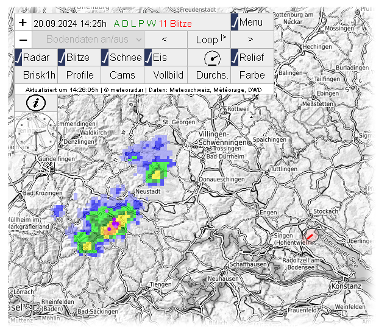This screenshot has height=327, width=376.
Task: Step to previous radar frame (<)
Action: [166, 40]
